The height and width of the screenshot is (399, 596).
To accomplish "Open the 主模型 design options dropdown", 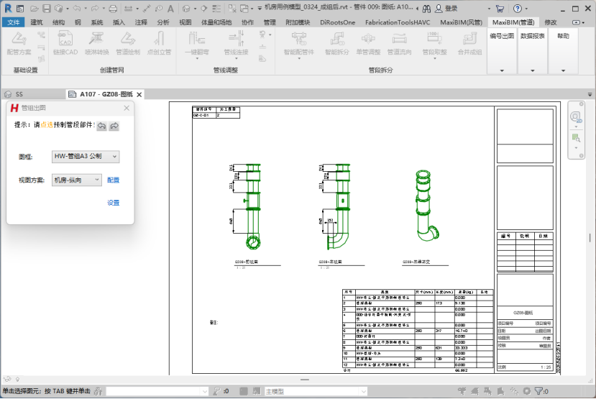I will (x=316, y=391).
